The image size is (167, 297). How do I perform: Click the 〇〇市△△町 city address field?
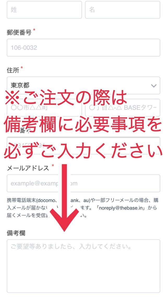44,108
